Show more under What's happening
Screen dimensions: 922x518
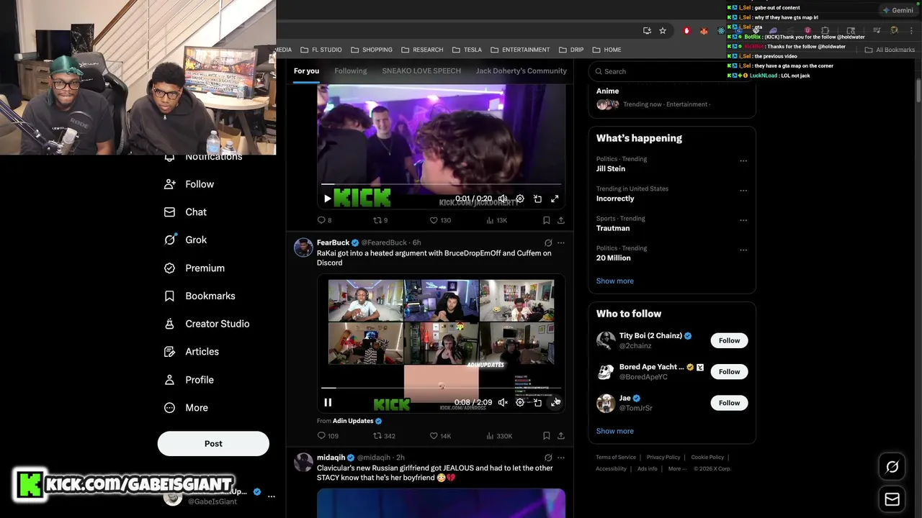click(615, 281)
